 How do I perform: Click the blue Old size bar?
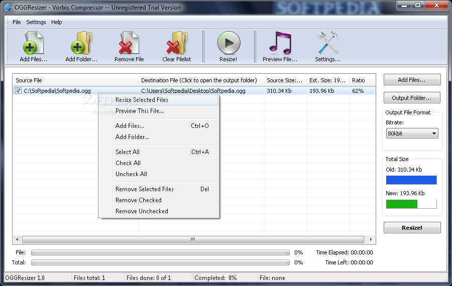tap(411, 180)
